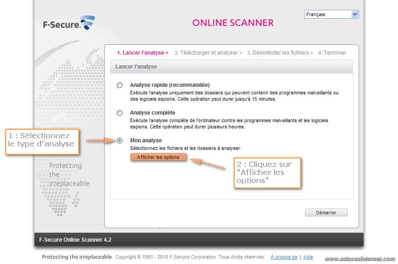The height and width of the screenshot is (264, 398).
Task: Select the Mon analyse radio button
Action: [119, 141]
